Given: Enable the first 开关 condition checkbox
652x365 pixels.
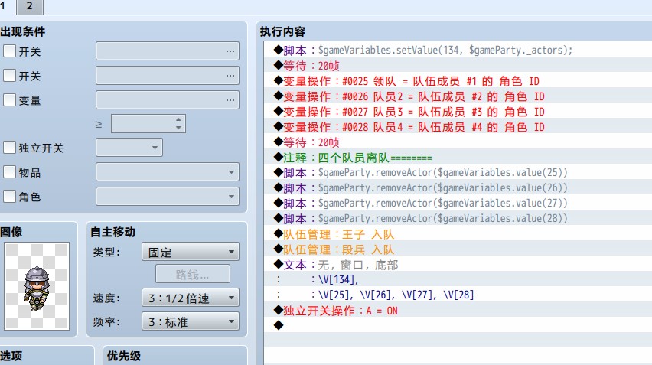Looking at the screenshot, I should coord(9,51).
